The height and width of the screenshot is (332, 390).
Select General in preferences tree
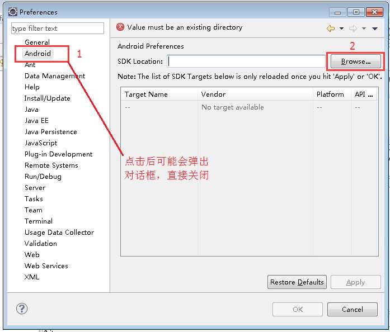click(x=37, y=42)
